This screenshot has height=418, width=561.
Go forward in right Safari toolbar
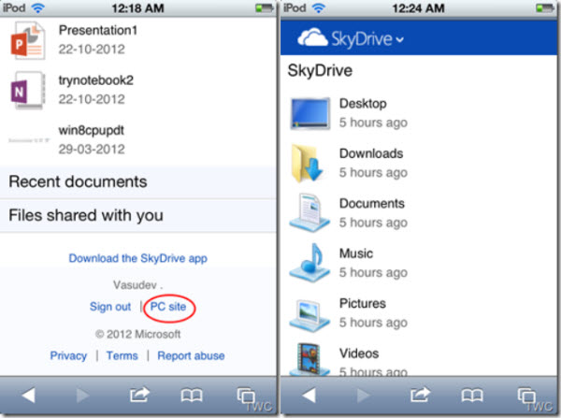[363, 396]
